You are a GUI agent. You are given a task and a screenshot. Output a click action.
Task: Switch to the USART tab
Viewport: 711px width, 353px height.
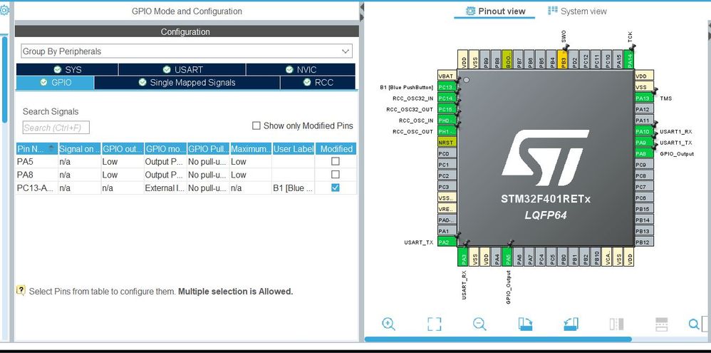point(182,69)
